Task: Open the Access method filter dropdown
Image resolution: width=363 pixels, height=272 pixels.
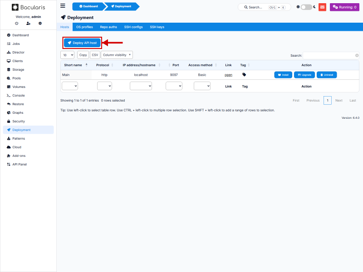Action: tap(202, 86)
